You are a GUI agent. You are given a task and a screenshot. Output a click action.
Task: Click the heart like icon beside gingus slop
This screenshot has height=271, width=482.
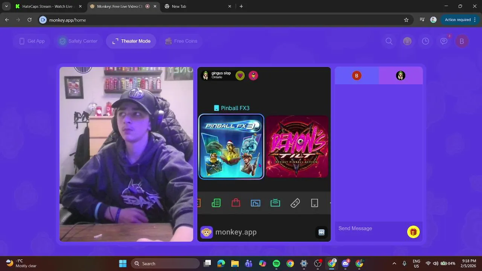[240, 76]
